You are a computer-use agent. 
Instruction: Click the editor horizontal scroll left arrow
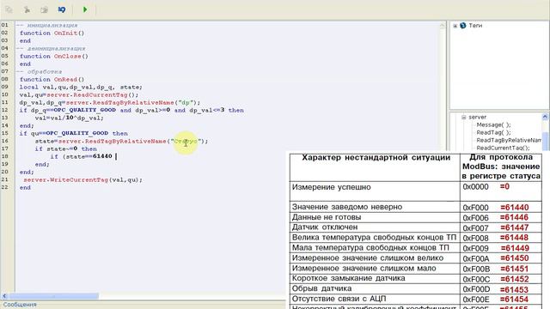click(4, 296)
